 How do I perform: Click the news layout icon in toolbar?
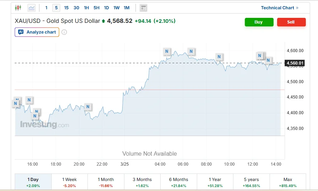[x=143, y=8]
